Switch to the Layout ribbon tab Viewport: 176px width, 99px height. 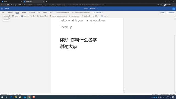[24, 12]
